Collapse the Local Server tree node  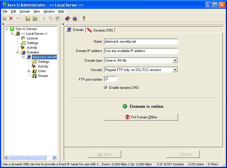click(x=12, y=34)
